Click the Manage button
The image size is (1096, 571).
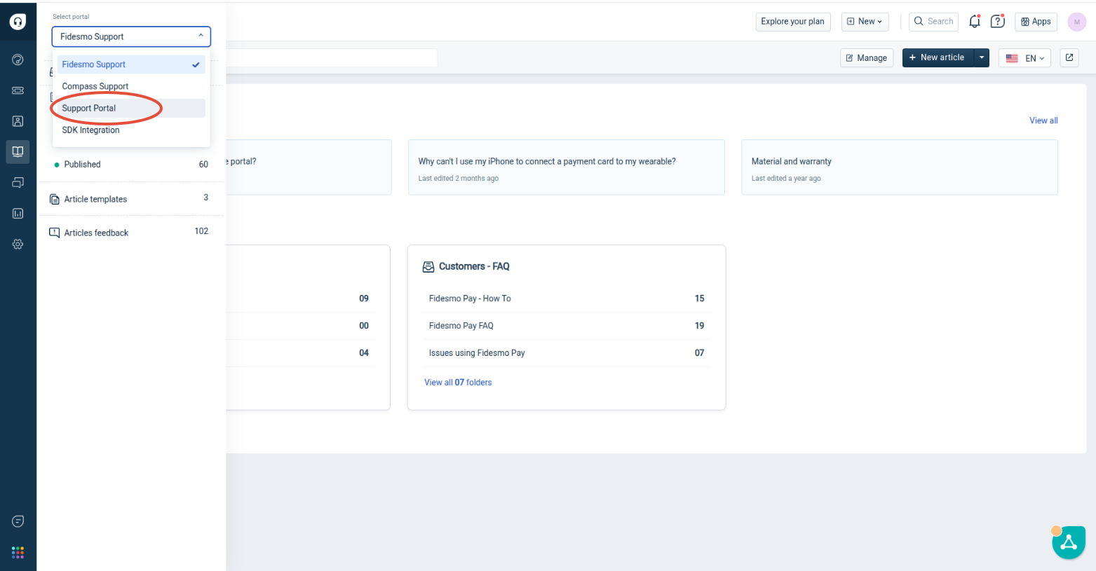pyautogui.click(x=867, y=57)
